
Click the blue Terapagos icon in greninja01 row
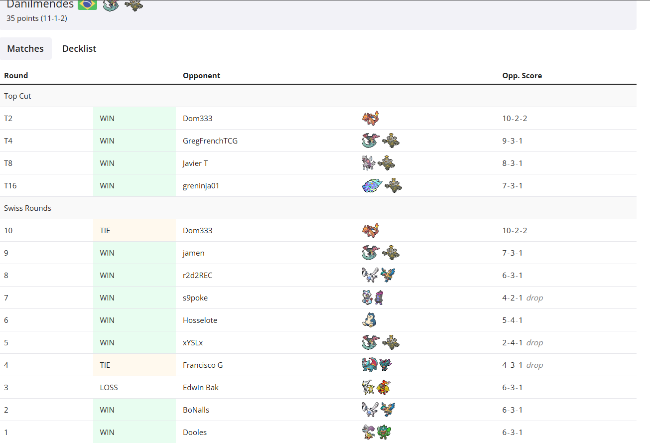372,185
